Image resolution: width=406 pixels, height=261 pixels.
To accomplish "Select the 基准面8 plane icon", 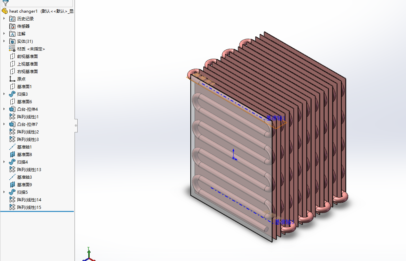I will tap(12, 154).
